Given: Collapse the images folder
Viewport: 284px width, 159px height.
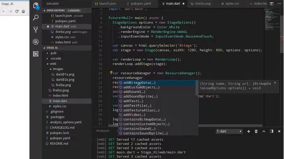Looking at the screenshot, I should point(58,69).
